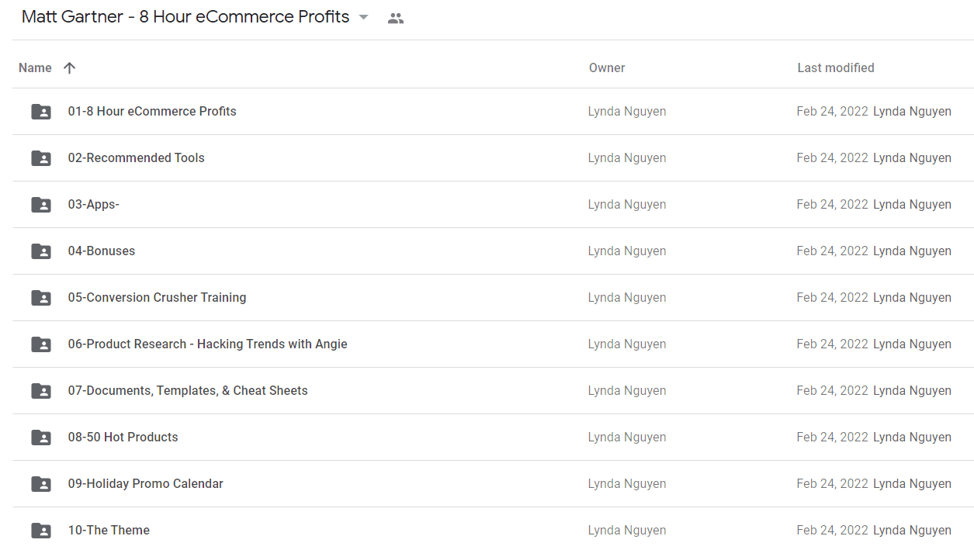Sort by the Last modified column header

pyautogui.click(x=836, y=67)
